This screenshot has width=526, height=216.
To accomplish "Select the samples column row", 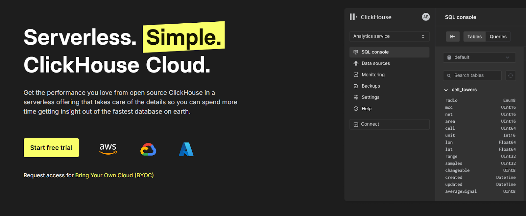I will [x=480, y=163].
